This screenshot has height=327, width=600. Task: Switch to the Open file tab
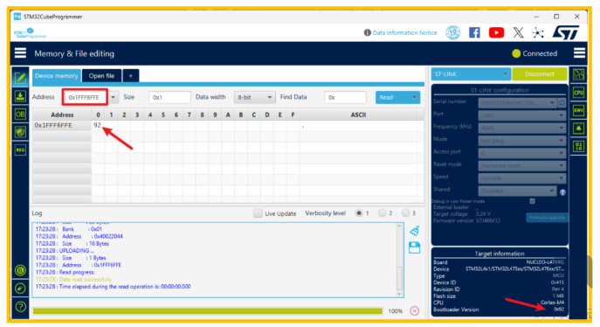(x=101, y=76)
